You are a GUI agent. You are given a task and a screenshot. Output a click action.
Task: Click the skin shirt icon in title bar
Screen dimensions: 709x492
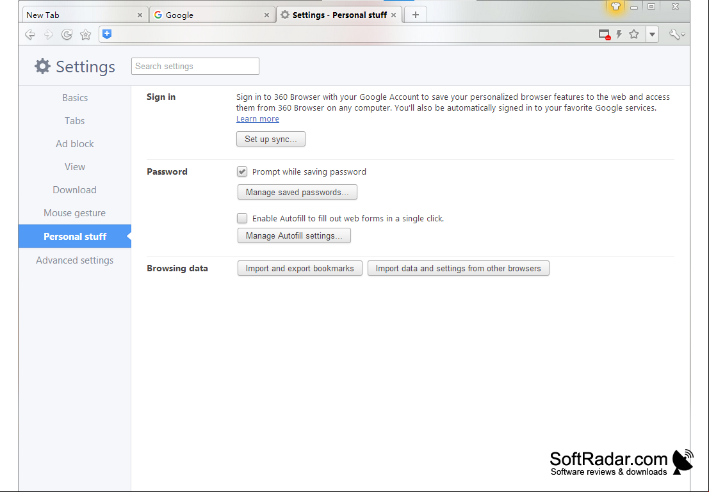click(615, 7)
